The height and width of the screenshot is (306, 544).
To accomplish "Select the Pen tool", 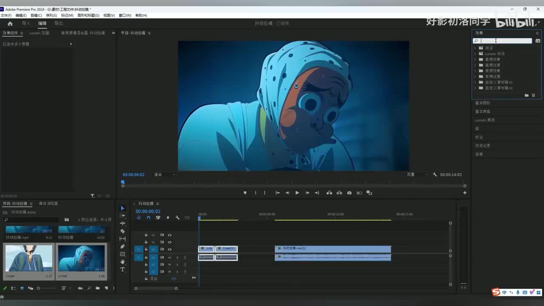I will tap(123, 246).
